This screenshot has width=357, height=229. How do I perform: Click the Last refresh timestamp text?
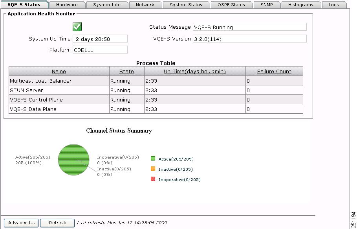click(x=122, y=223)
